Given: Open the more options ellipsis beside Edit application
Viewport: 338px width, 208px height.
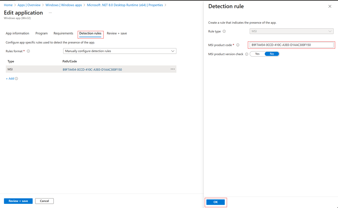Looking at the screenshot, I should click(50, 13).
